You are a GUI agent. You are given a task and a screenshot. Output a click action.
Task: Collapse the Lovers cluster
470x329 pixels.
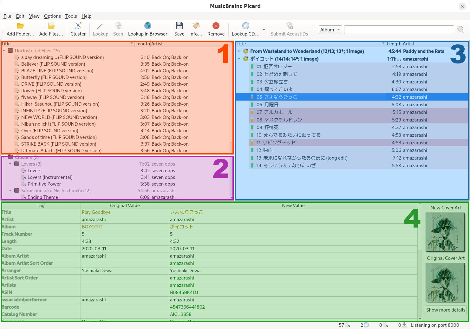10,164
